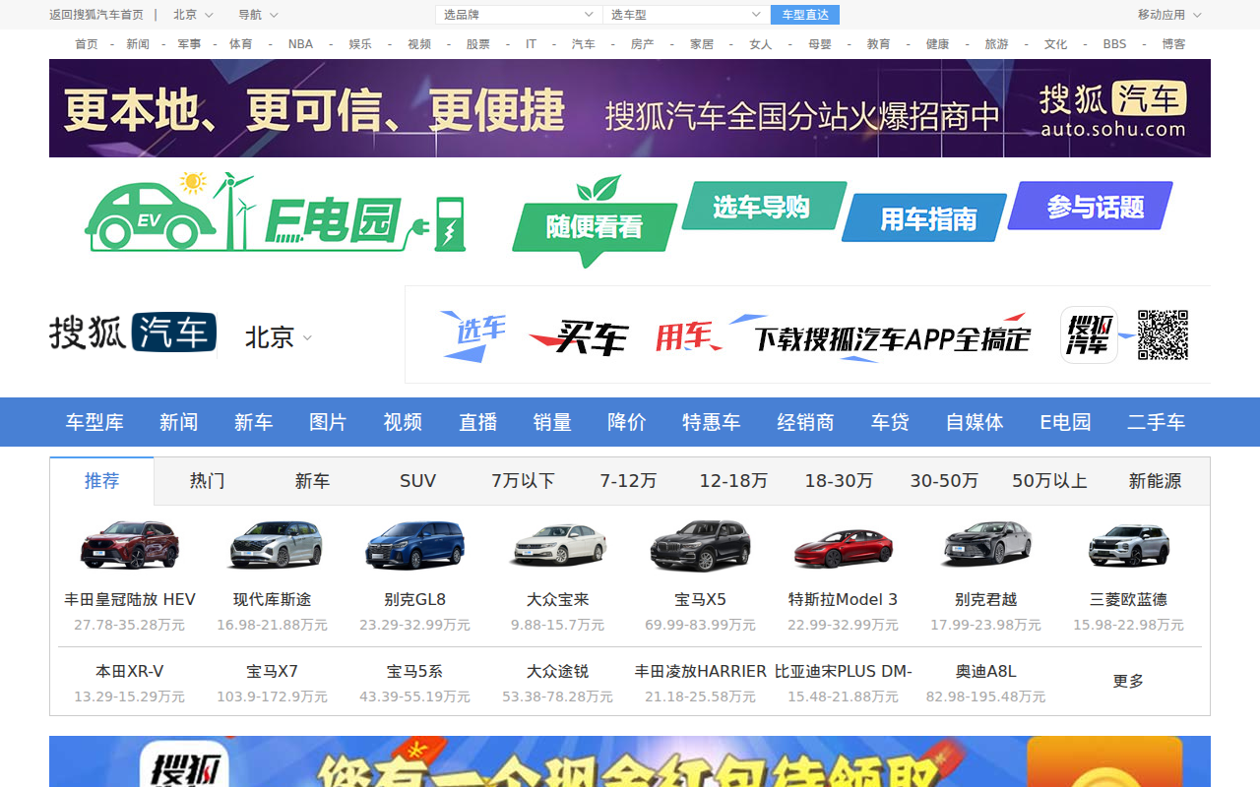This screenshot has height=787, width=1260.
Task: Select the 新能源 tab
Action: pyautogui.click(x=1155, y=481)
